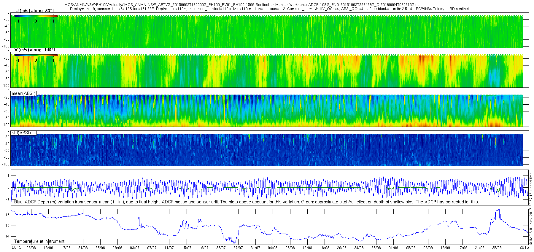Click the -60 depth tick of U panel
534x252 pixels.
click(6, 33)
